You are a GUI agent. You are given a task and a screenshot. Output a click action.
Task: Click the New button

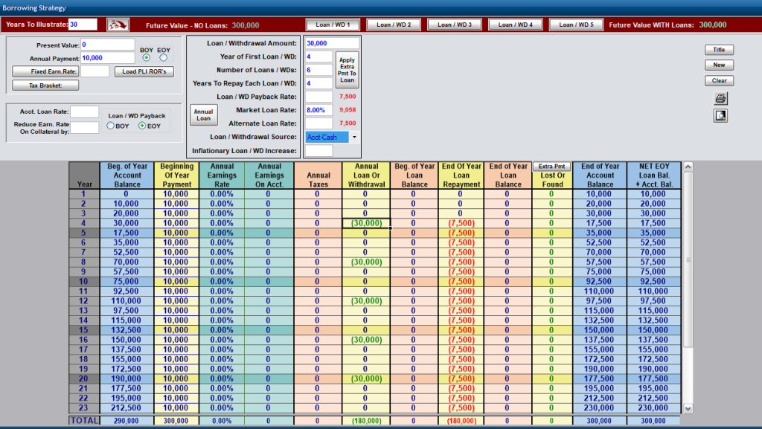720,65
